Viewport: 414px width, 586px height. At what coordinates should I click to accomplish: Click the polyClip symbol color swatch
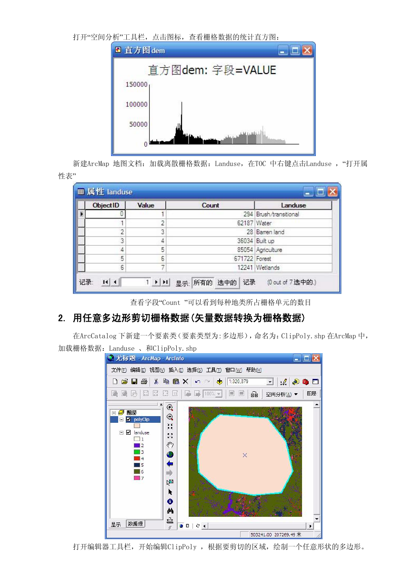click(x=137, y=426)
